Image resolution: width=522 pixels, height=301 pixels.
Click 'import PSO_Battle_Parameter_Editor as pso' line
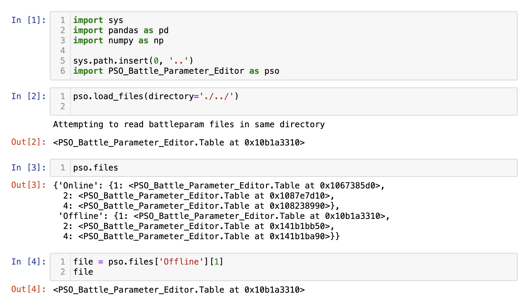pyautogui.click(x=176, y=71)
